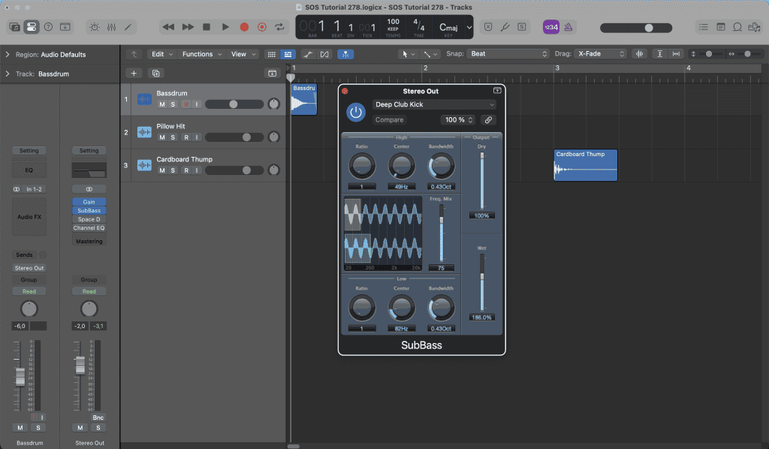Click the Compare button in plugin
Viewport: 769px width, 449px height.
click(x=390, y=120)
